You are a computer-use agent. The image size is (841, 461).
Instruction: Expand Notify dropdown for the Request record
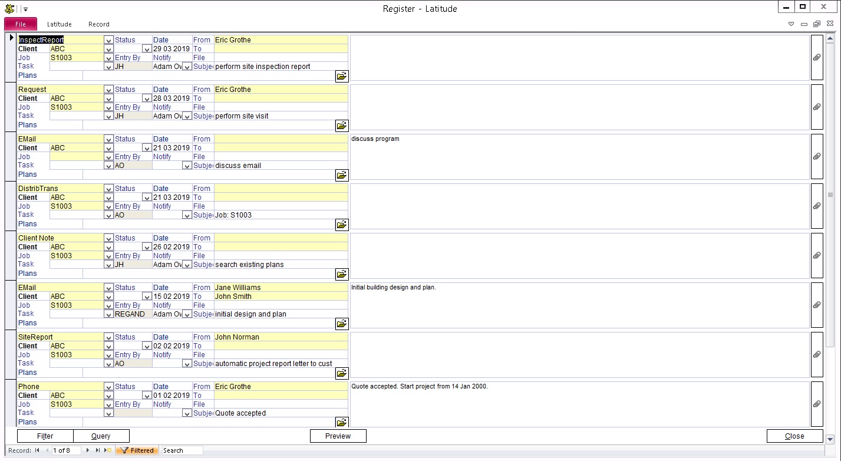coord(187,116)
